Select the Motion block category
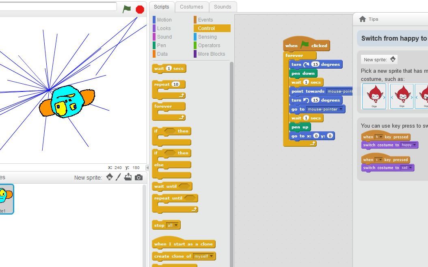 pyautogui.click(x=164, y=20)
